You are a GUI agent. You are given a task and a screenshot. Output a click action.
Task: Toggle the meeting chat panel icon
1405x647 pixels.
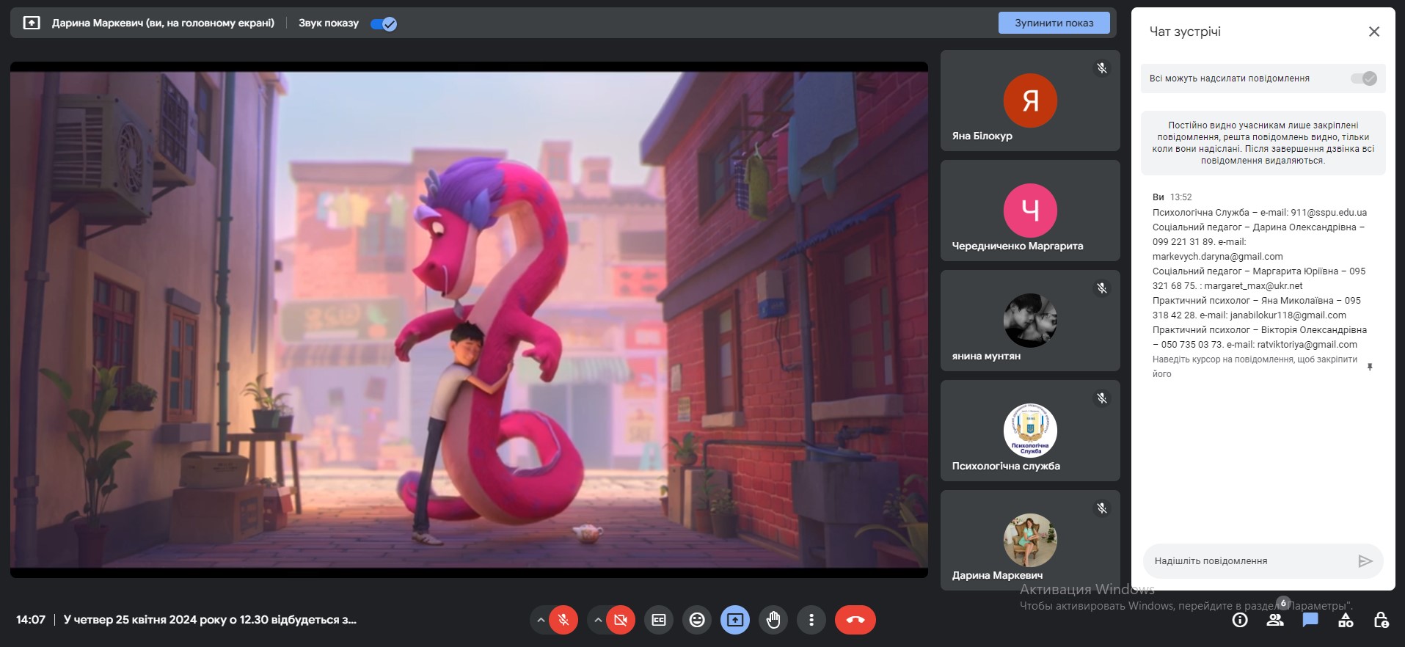click(x=1310, y=620)
